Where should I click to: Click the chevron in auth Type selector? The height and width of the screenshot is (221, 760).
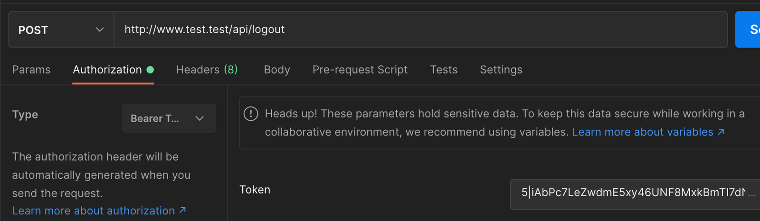click(x=199, y=118)
